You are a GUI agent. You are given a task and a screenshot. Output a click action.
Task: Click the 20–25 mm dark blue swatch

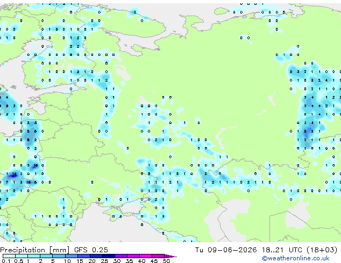(96, 256)
